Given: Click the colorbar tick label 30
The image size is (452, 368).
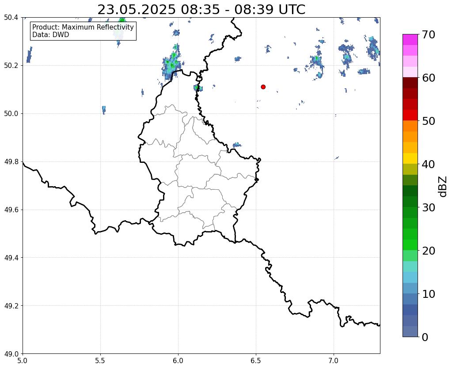Looking at the screenshot, I should (429, 207).
